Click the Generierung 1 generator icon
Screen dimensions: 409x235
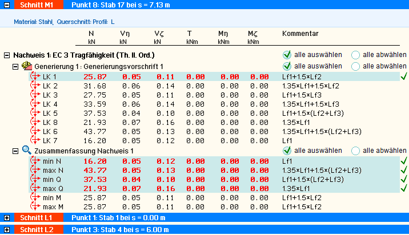26,67
